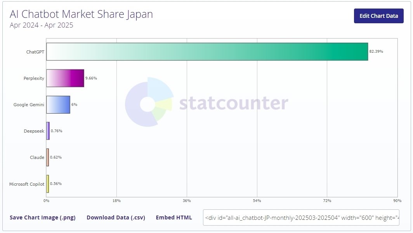
Task: Click the Deepseek bar
Action: [47, 131]
